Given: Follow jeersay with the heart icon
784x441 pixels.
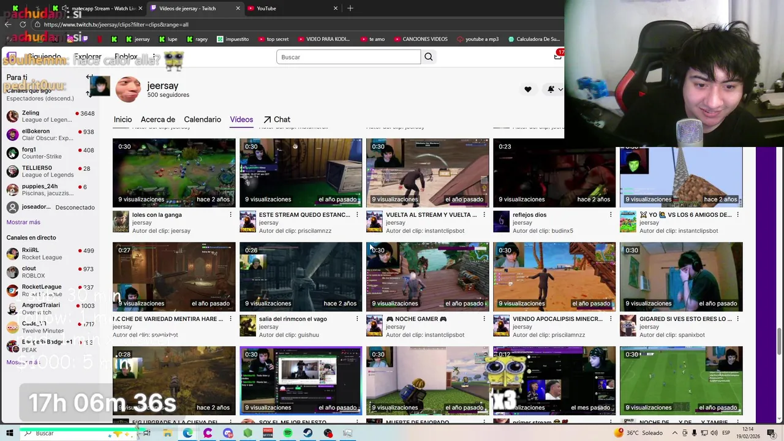Looking at the screenshot, I should (x=528, y=89).
